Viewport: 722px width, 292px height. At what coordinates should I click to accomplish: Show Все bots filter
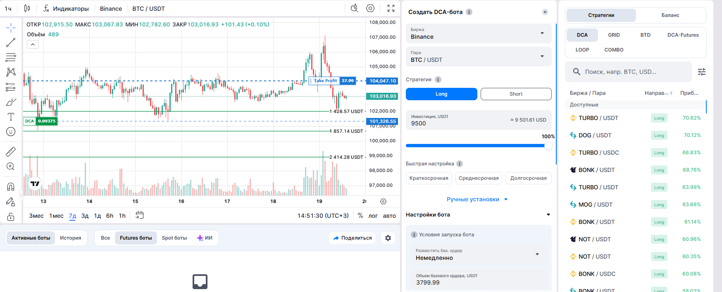[x=105, y=238]
